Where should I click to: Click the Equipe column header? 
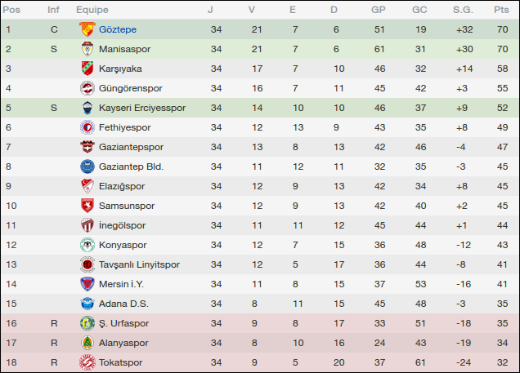92,10
